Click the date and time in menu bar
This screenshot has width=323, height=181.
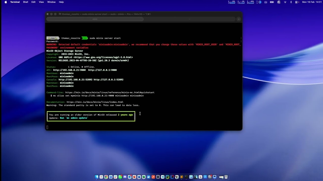tap(312, 2)
